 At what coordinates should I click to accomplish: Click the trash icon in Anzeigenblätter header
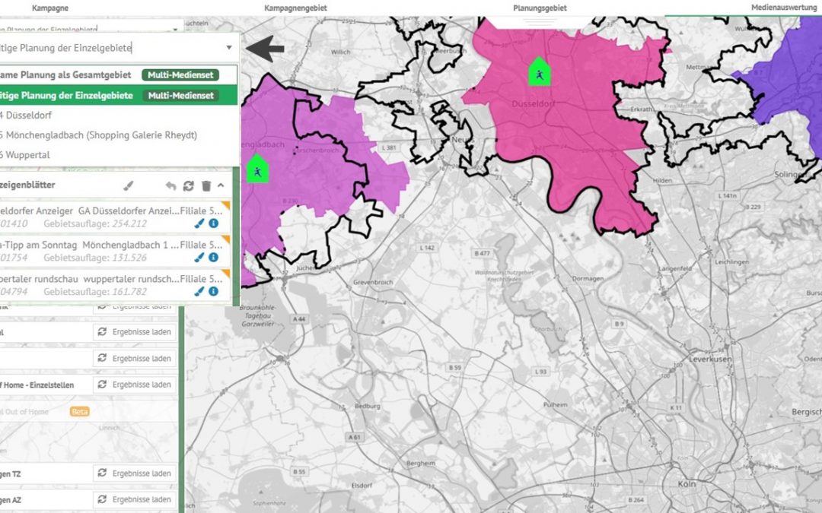206,185
